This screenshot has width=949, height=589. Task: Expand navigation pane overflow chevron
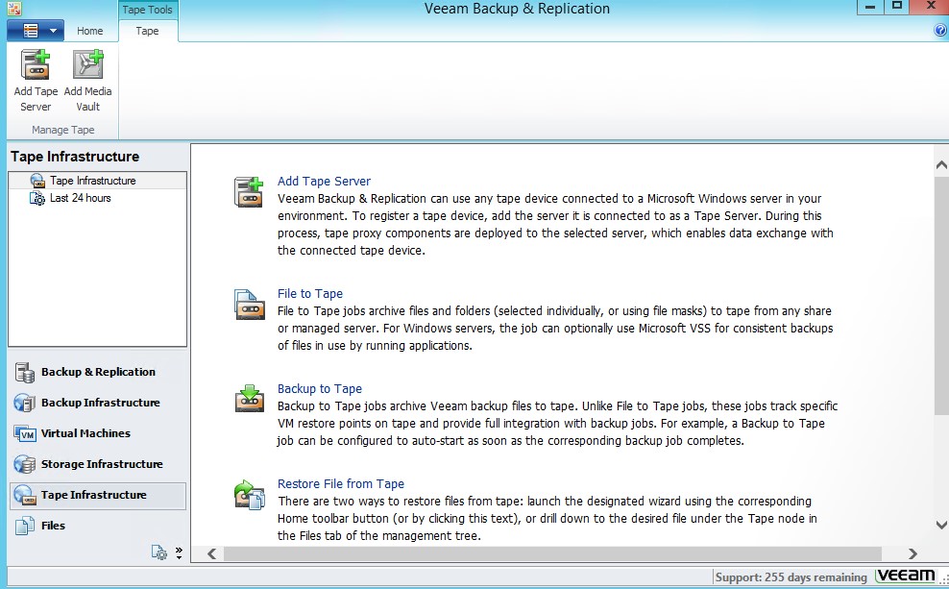pos(180,552)
